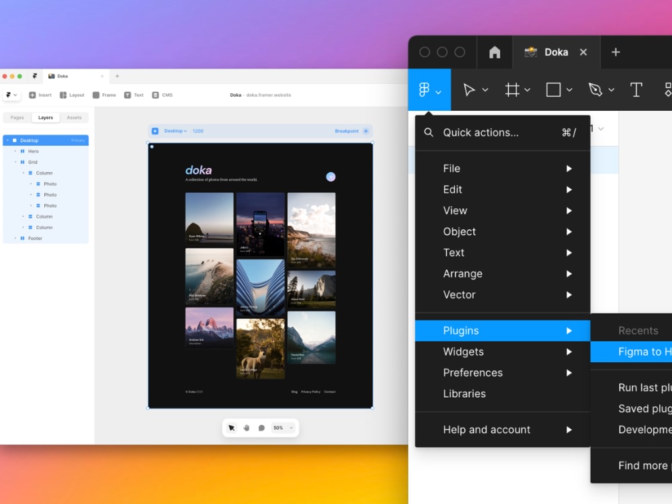672x504 pixels.
Task: Expand shape tool options chevron in Figma
Action: click(569, 90)
